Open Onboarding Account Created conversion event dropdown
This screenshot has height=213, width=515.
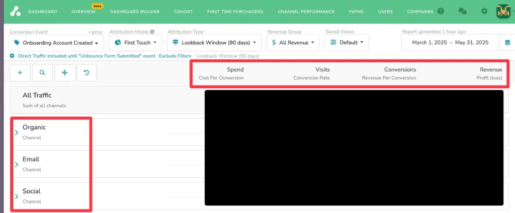tap(56, 43)
